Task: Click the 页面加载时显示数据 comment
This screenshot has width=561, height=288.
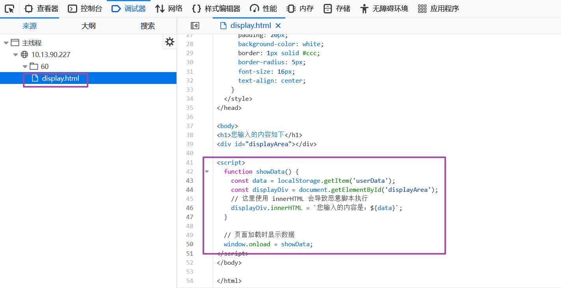Action: 259,235
